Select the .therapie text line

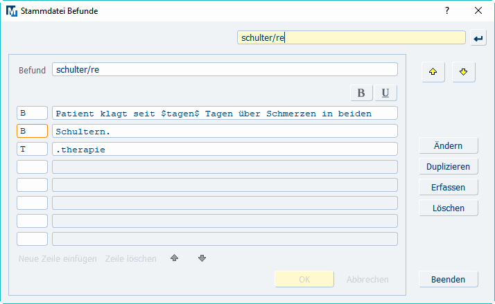(224, 149)
